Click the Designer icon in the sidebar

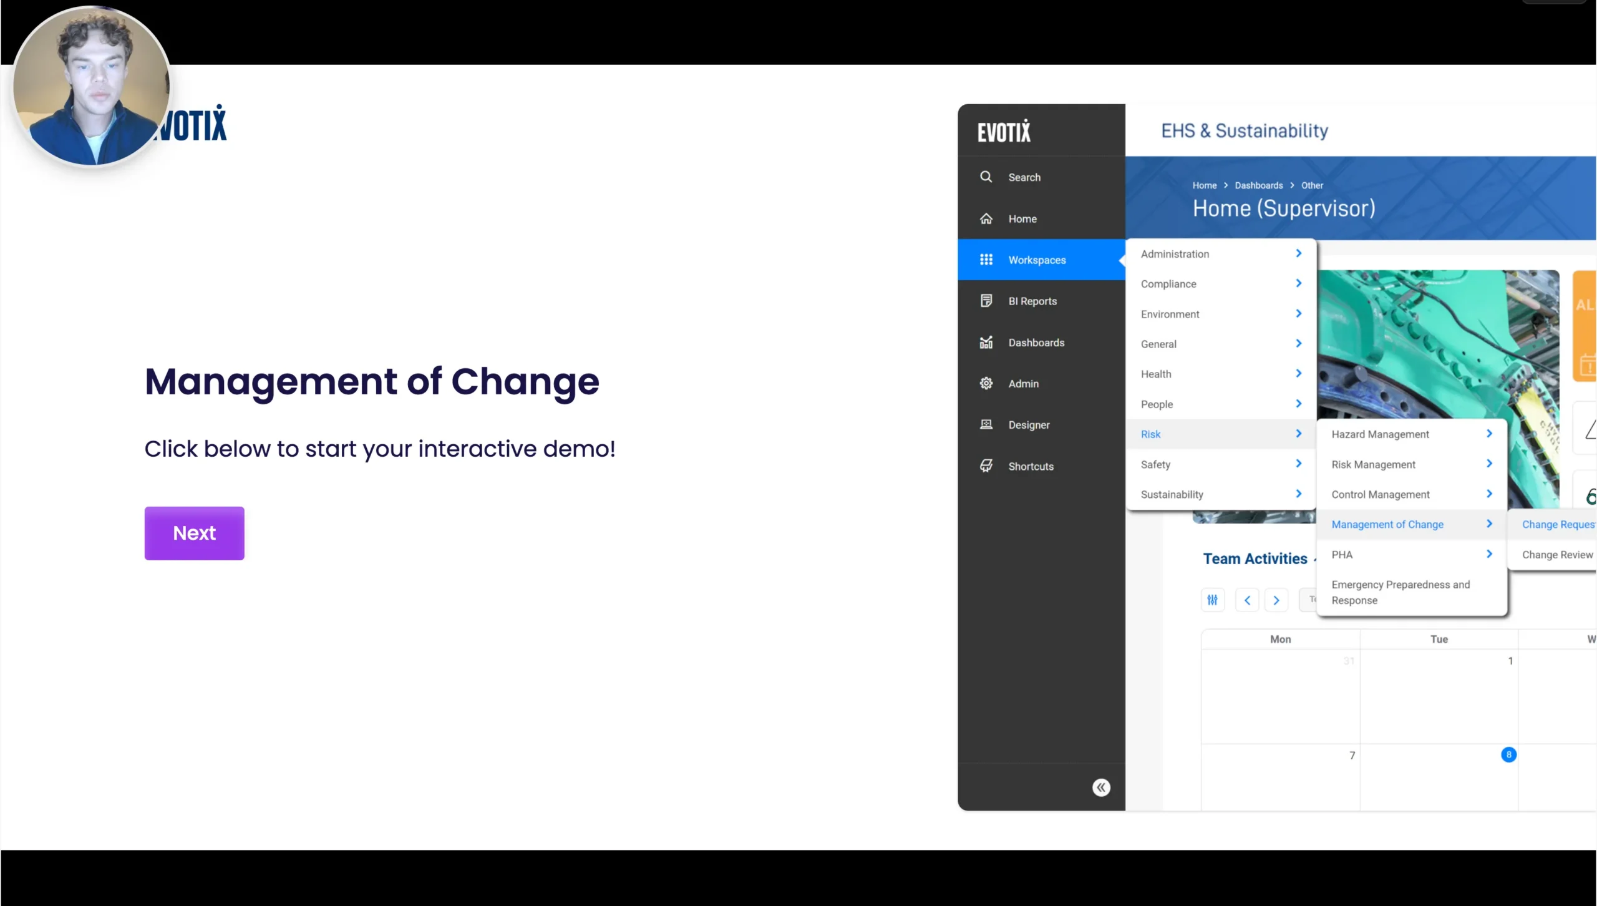[x=986, y=424]
